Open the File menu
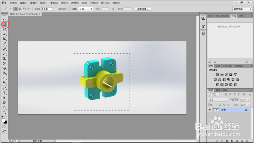 click(x=13, y=3)
